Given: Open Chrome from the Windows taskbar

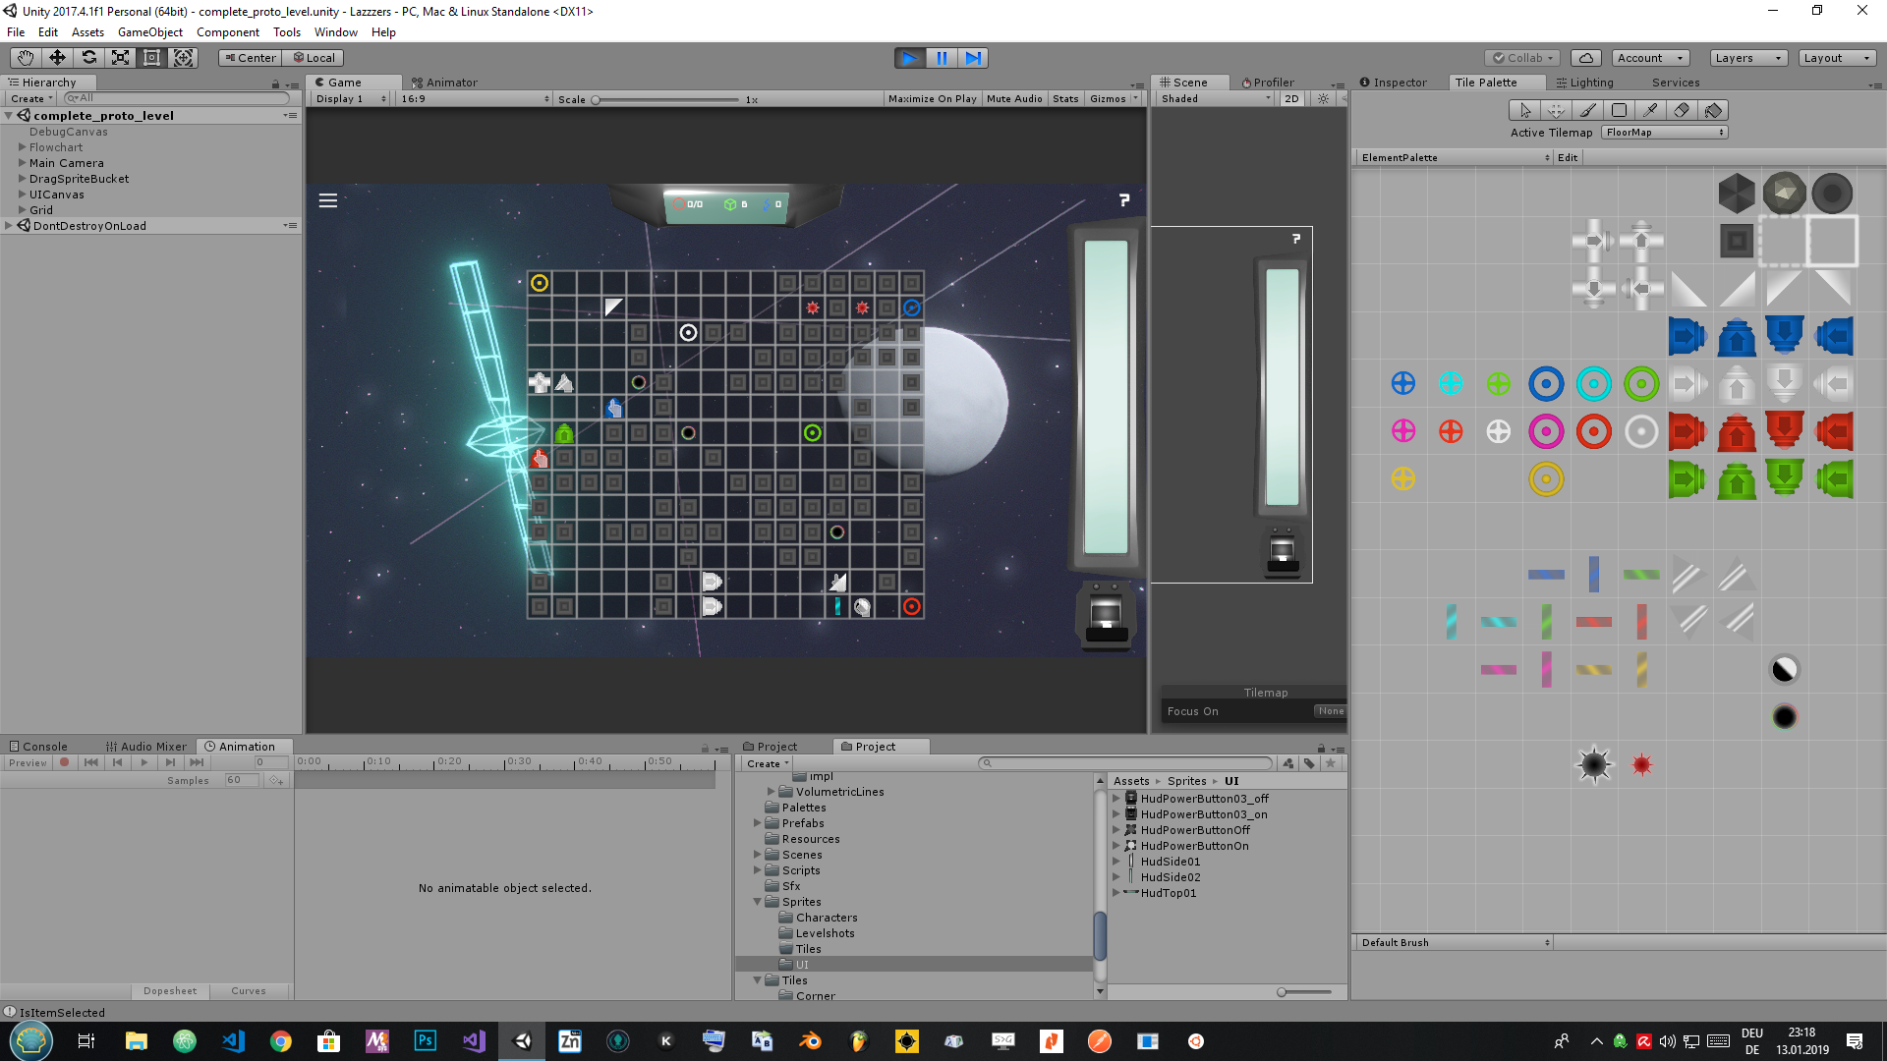Looking at the screenshot, I should pyautogui.click(x=281, y=1041).
